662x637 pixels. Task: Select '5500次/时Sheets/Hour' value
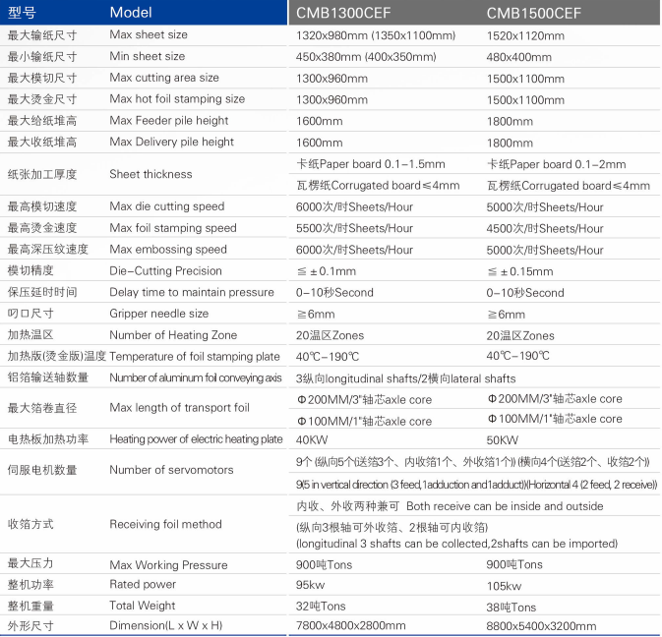[x=354, y=228]
